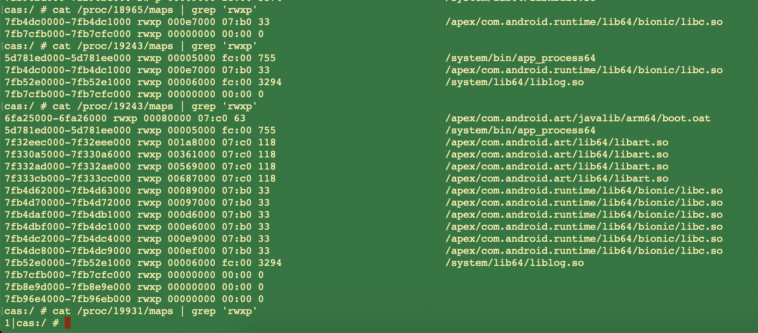Click the terminal cursor block at the prompt
758x333 pixels.
click(x=67, y=323)
